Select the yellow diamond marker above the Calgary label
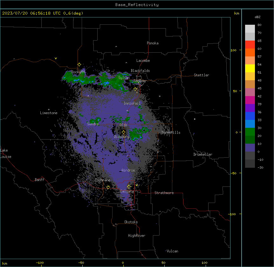Screen dimensions: 274x267 tap(129, 187)
